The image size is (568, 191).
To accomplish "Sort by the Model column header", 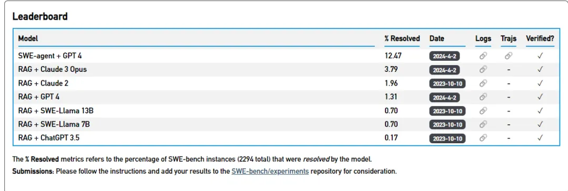I will pos(28,38).
